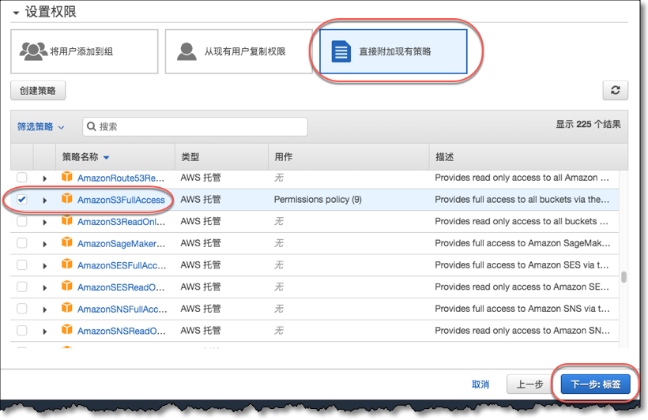Select the 从现有用户复制权限 option
648x420 pixels.
pos(239,51)
